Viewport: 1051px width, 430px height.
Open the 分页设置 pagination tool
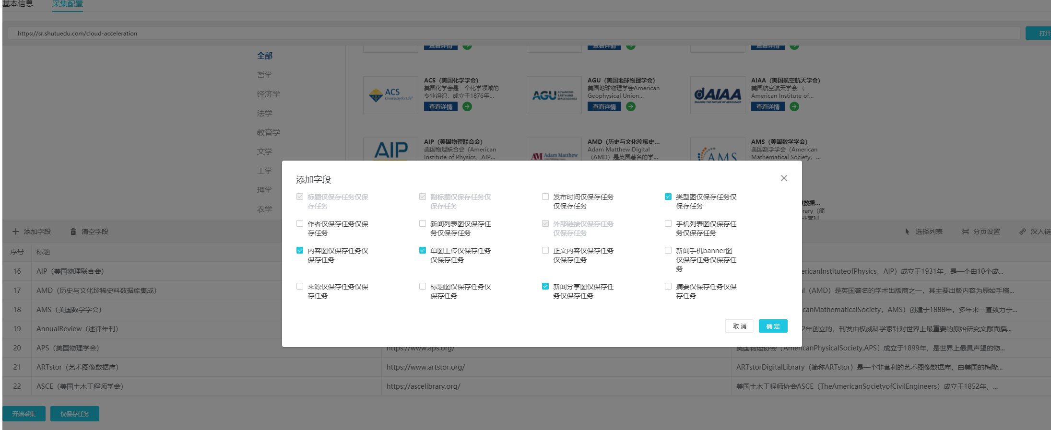[x=981, y=232]
